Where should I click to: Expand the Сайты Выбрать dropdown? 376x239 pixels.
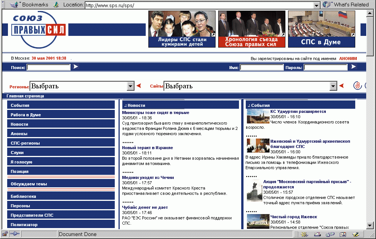(333, 86)
